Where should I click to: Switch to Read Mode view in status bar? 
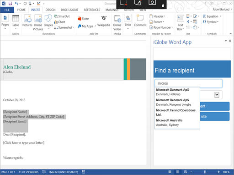[x=170, y=172]
